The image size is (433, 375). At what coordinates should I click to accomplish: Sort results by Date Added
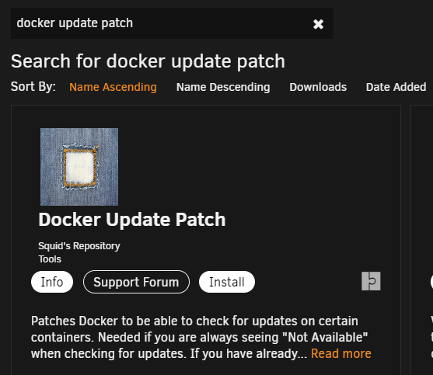(396, 87)
